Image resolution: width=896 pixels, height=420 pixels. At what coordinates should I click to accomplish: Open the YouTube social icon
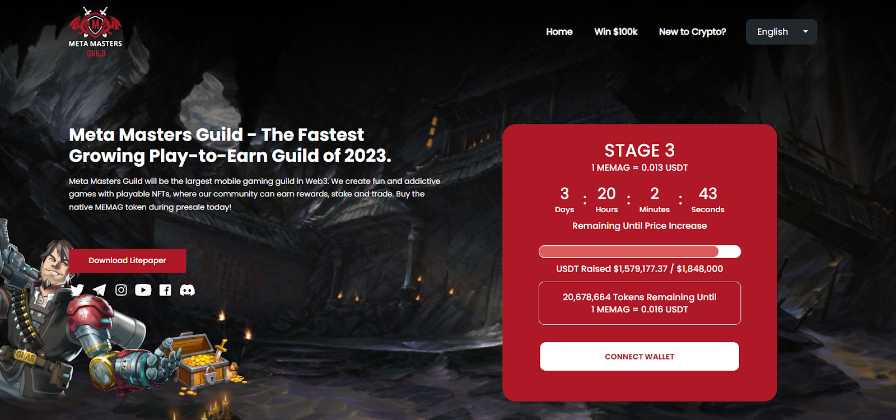(x=143, y=290)
